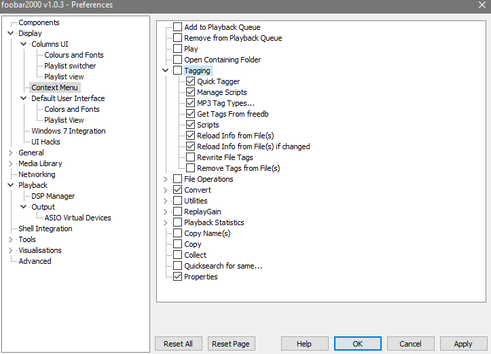
Task: Close the Preferences window
Action: tap(481, 5)
